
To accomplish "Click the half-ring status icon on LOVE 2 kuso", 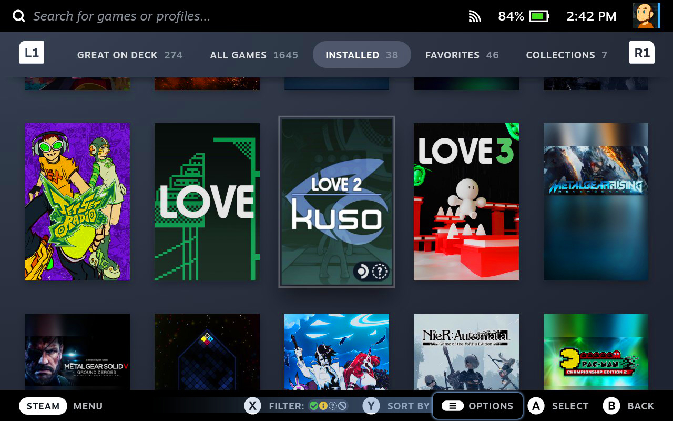I will tap(363, 272).
